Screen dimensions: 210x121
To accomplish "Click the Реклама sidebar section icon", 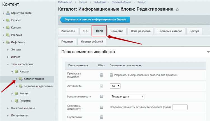I will pyautogui.click(x=8, y=35).
